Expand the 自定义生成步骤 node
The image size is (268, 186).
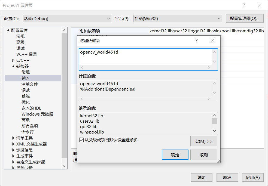(13, 162)
